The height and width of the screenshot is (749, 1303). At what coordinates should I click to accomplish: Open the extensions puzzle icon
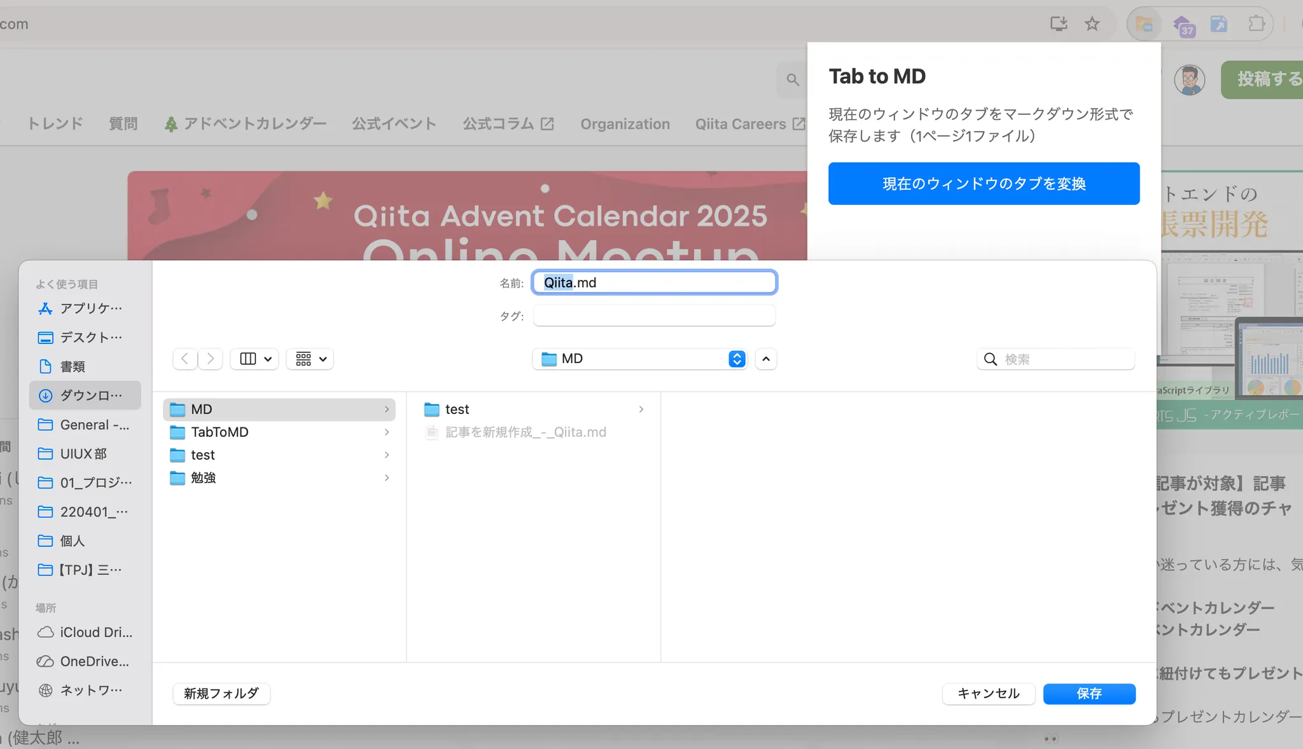1256,24
